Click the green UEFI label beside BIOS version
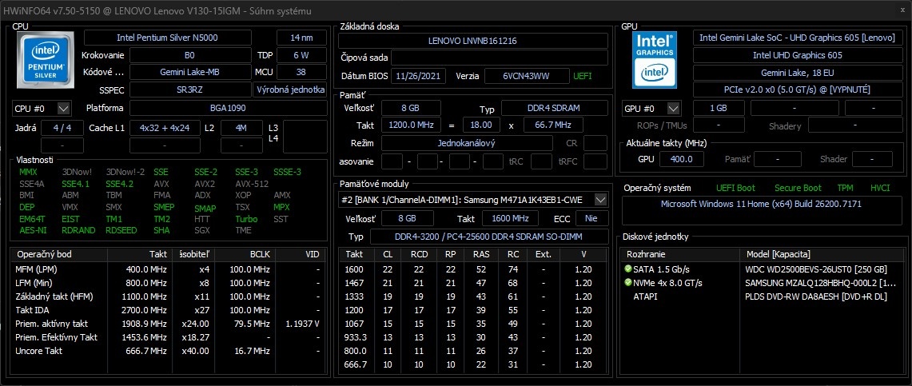This screenshot has width=912, height=386. (583, 75)
